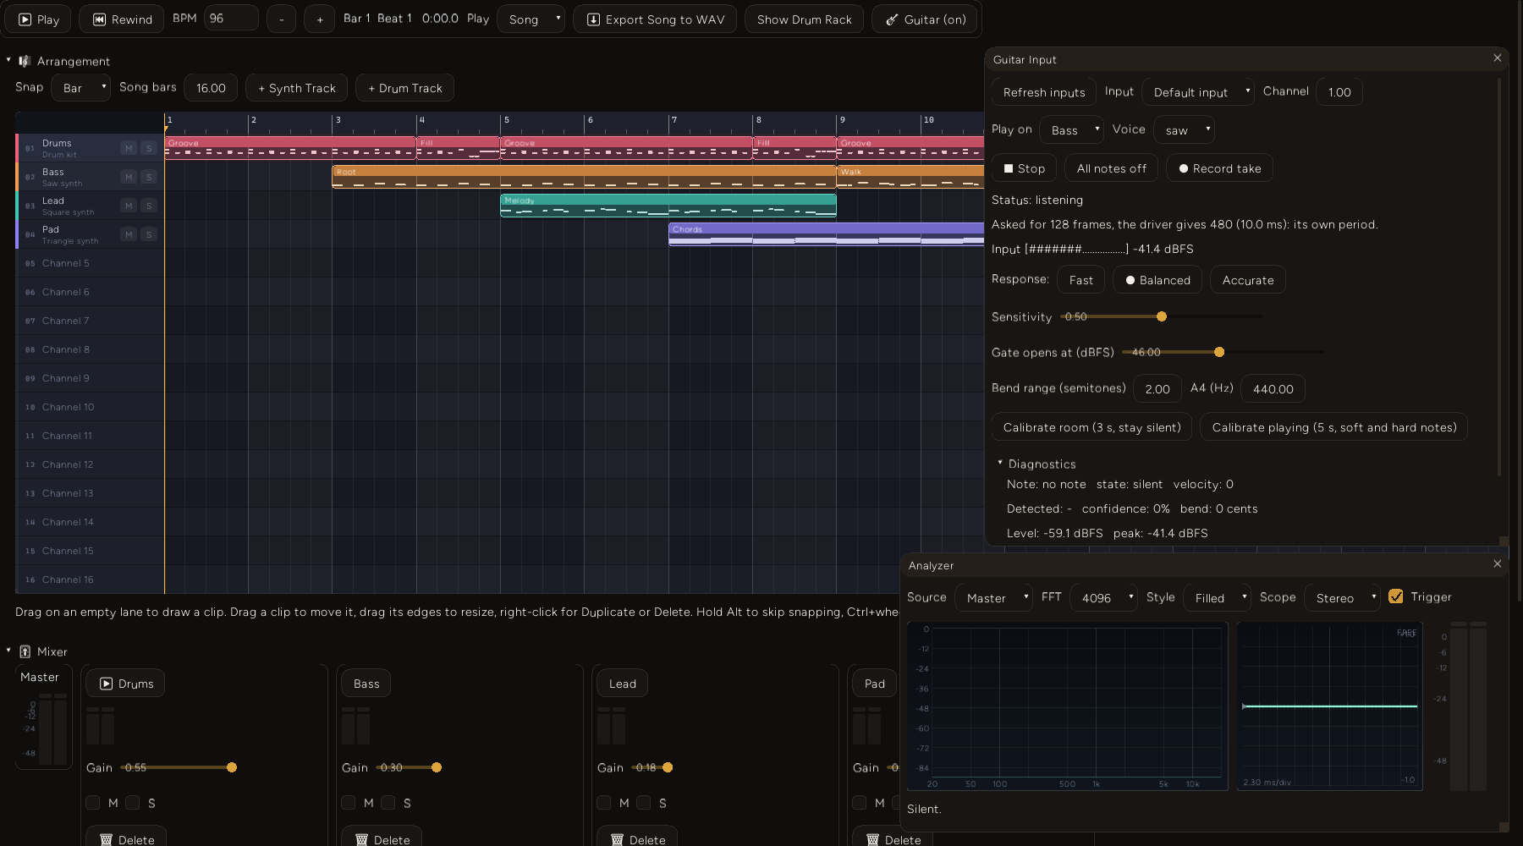
Task: Add a new Synth Track
Action: (x=296, y=87)
